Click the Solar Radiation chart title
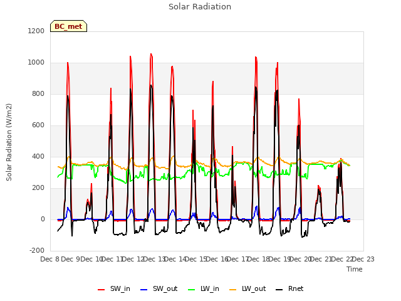Image resolution: width=401 pixels, height=301 pixels. click(x=200, y=7)
